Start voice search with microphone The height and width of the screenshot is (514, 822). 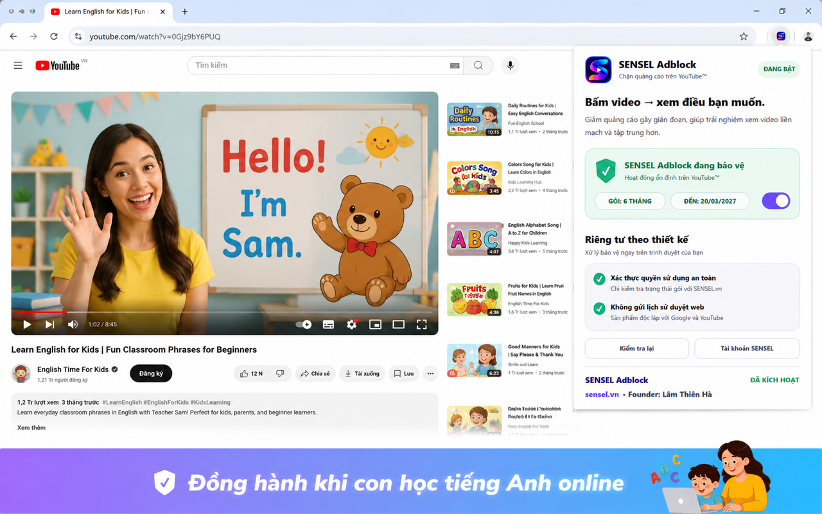(511, 66)
